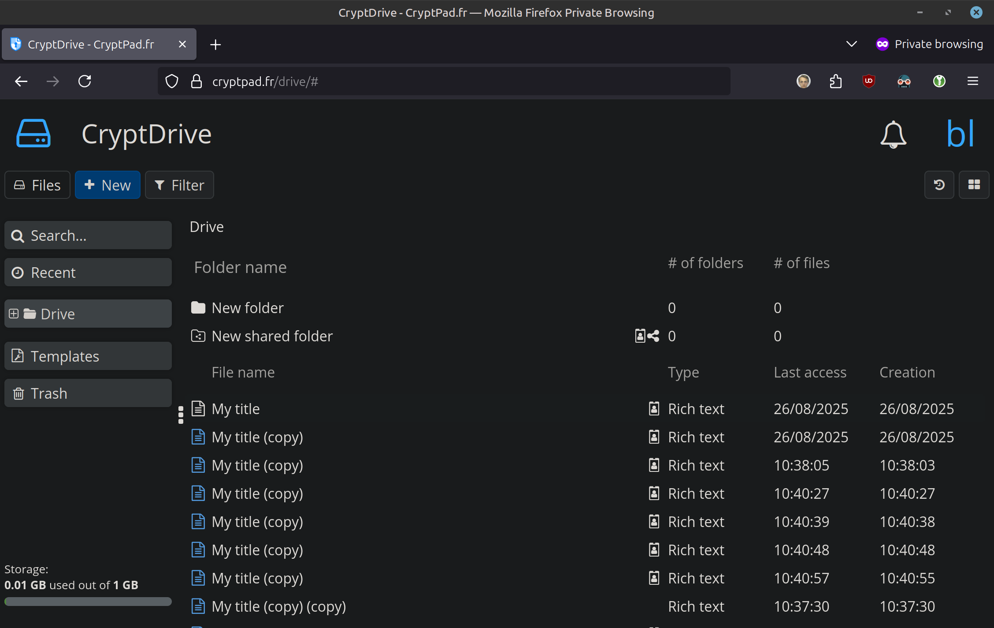
Task: Open the Templates category
Action: [x=88, y=356]
